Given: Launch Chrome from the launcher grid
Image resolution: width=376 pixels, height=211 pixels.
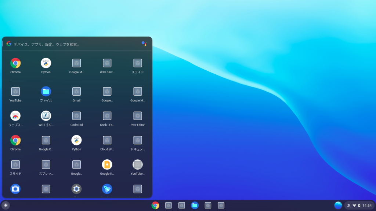Looking at the screenshot, I should (15, 63).
